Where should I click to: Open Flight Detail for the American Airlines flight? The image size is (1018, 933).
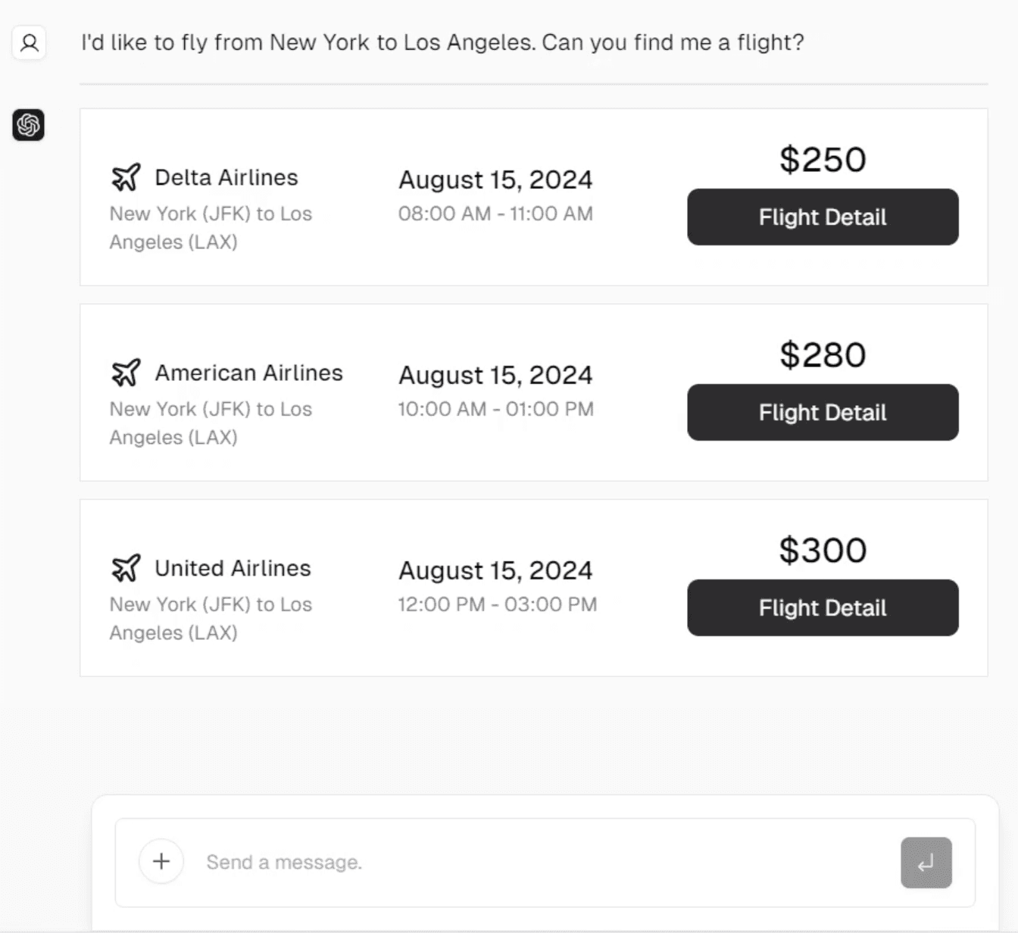pos(823,413)
